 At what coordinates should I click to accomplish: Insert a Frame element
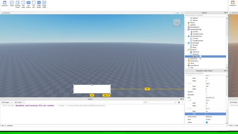tap(12, 4)
